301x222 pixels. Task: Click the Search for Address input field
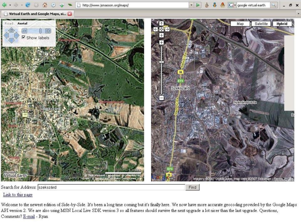[111, 187]
